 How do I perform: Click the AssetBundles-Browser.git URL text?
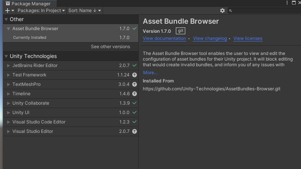pyautogui.click(x=212, y=88)
